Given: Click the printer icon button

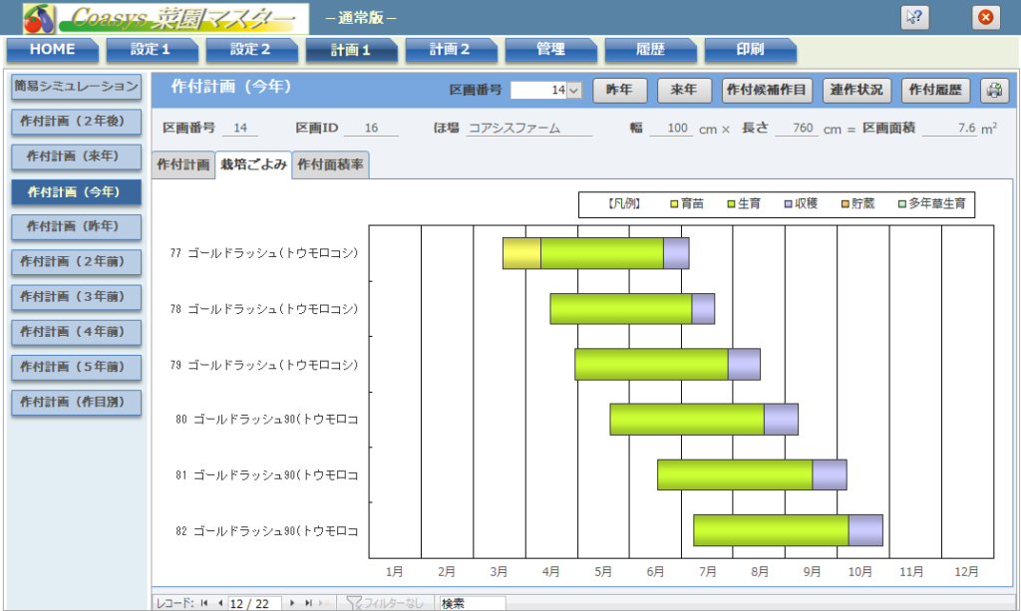Looking at the screenshot, I should (x=994, y=91).
